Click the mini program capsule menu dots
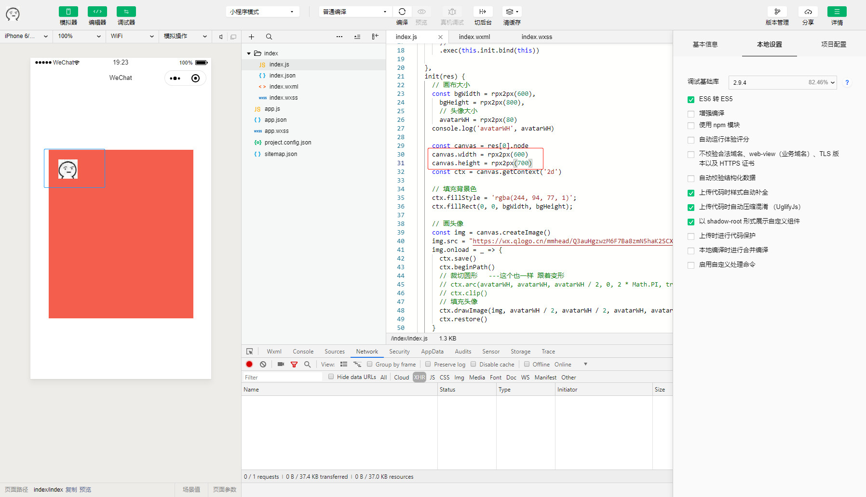This screenshot has width=866, height=497. pyautogui.click(x=175, y=78)
